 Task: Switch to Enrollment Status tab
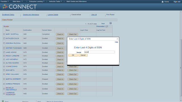(x=8, y=15)
